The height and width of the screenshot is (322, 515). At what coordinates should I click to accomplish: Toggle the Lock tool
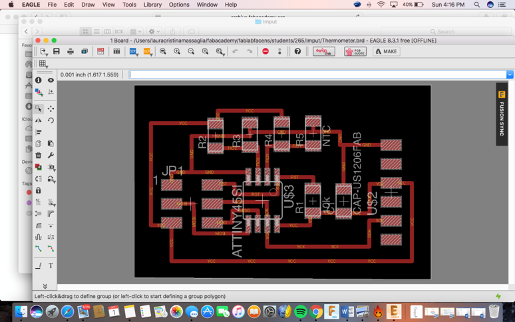point(39,190)
